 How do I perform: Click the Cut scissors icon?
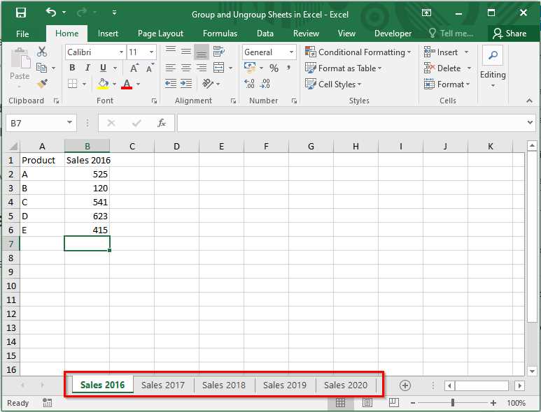point(42,52)
